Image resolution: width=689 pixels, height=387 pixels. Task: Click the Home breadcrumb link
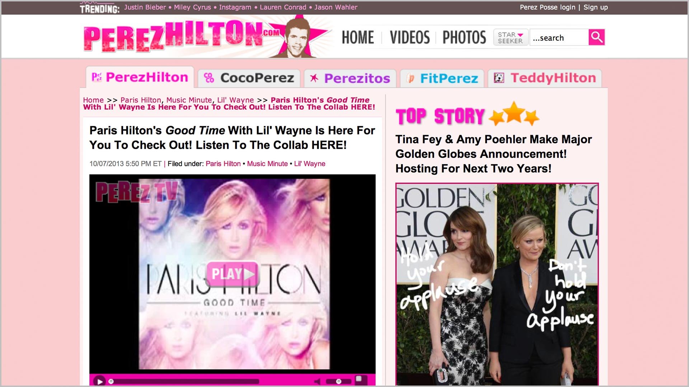(x=93, y=100)
